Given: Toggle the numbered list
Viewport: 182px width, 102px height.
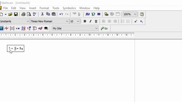Looking at the screenshot, I should 128,21.
